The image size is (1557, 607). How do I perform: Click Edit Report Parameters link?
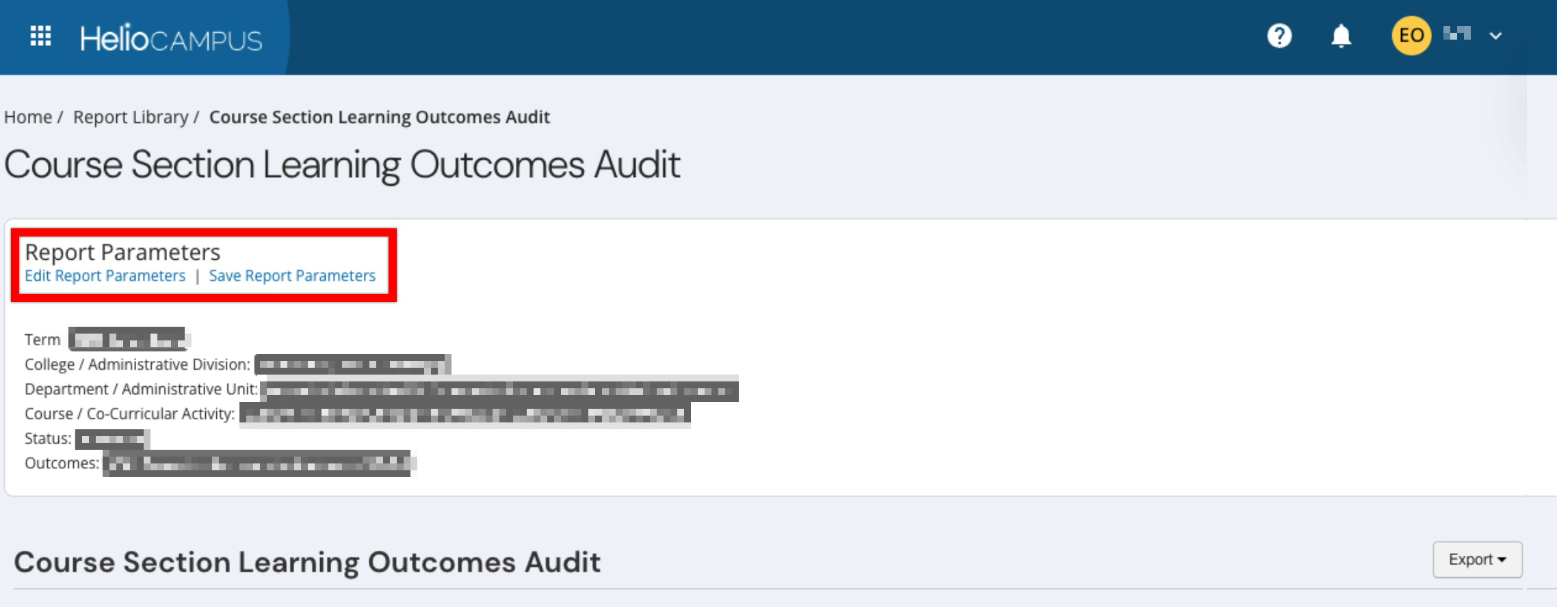click(105, 275)
